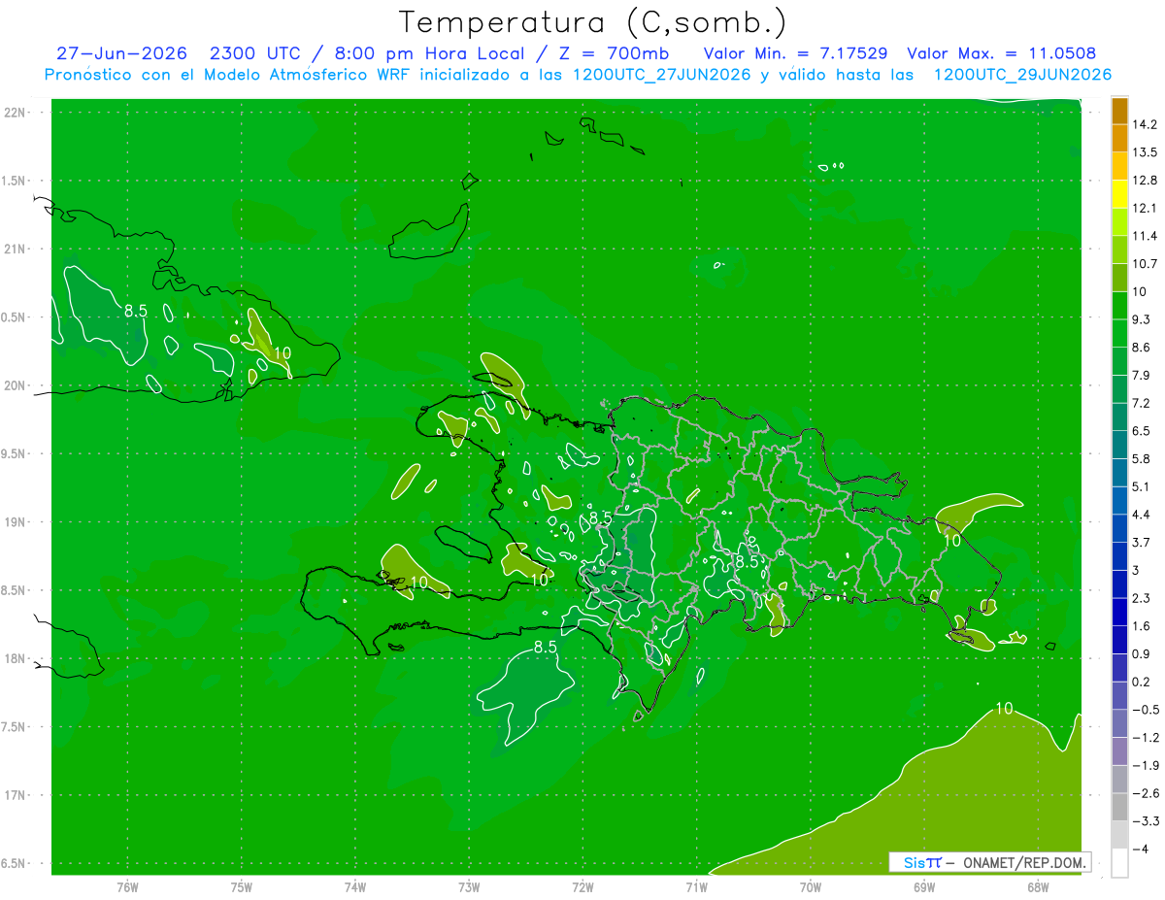Click the -4 legend value
The image size is (1165, 900).
tap(1141, 848)
